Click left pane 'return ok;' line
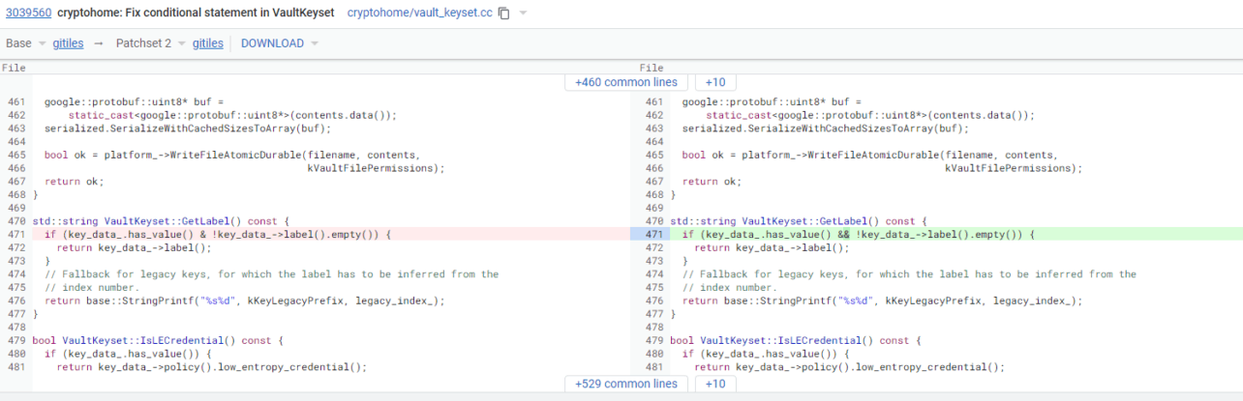 [74, 182]
